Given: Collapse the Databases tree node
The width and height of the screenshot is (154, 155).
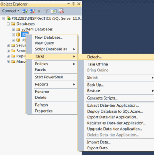Looking at the screenshot, I should [8, 24].
